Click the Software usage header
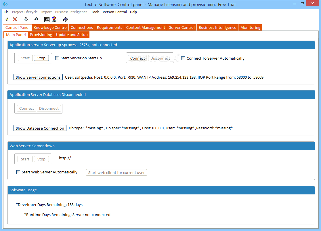Viewport: 321px width, 231px height. pyautogui.click(x=161, y=190)
